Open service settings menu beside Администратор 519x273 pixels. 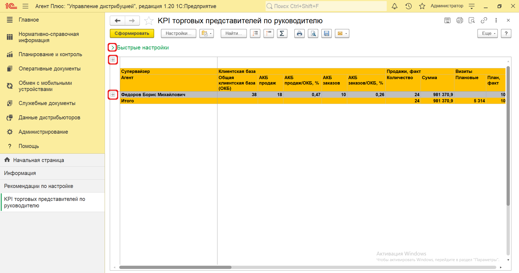(472, 6)
